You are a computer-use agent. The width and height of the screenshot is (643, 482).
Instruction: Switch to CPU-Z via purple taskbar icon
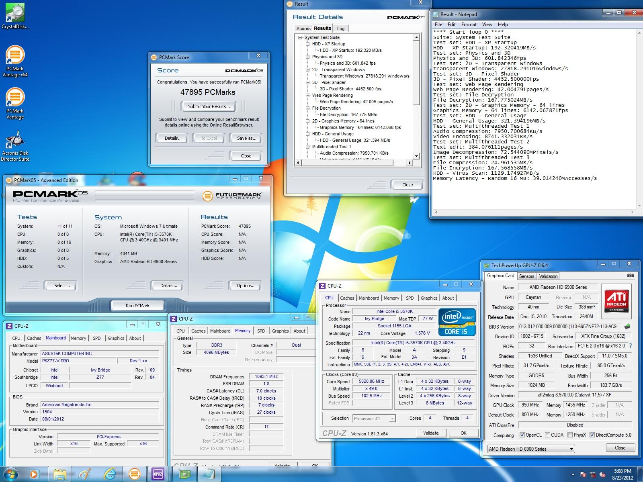158,474
